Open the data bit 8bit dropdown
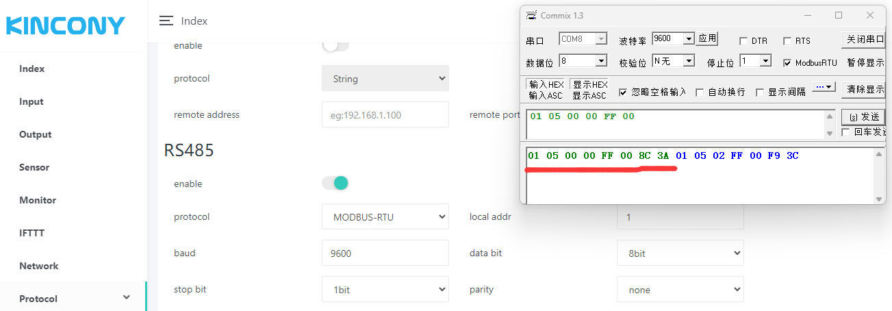 coord(680,253)
